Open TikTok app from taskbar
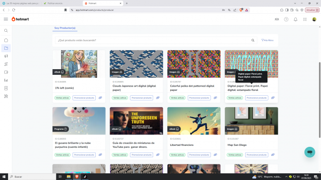The height and width of the screenshot is (180, 321). [x=85, y=177]
